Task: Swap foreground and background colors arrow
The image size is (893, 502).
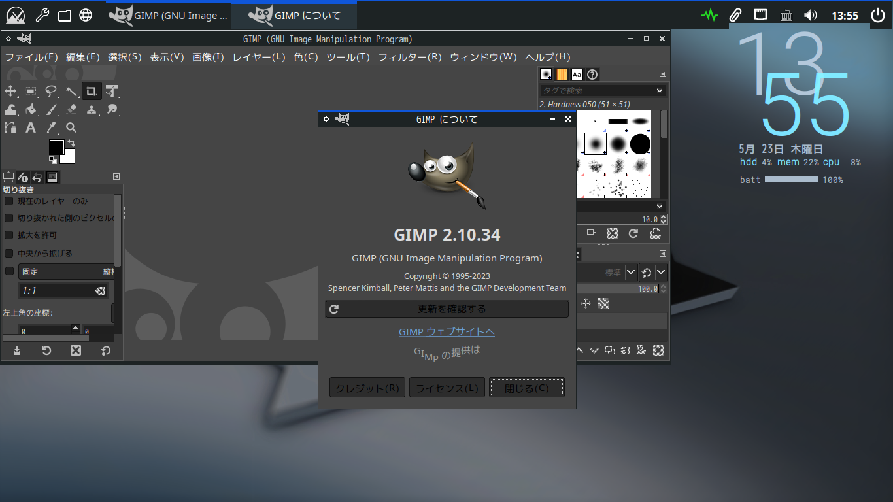Action: [71, 143]
